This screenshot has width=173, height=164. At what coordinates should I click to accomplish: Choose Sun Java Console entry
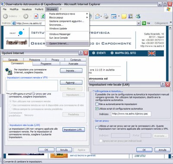(67, 38)
